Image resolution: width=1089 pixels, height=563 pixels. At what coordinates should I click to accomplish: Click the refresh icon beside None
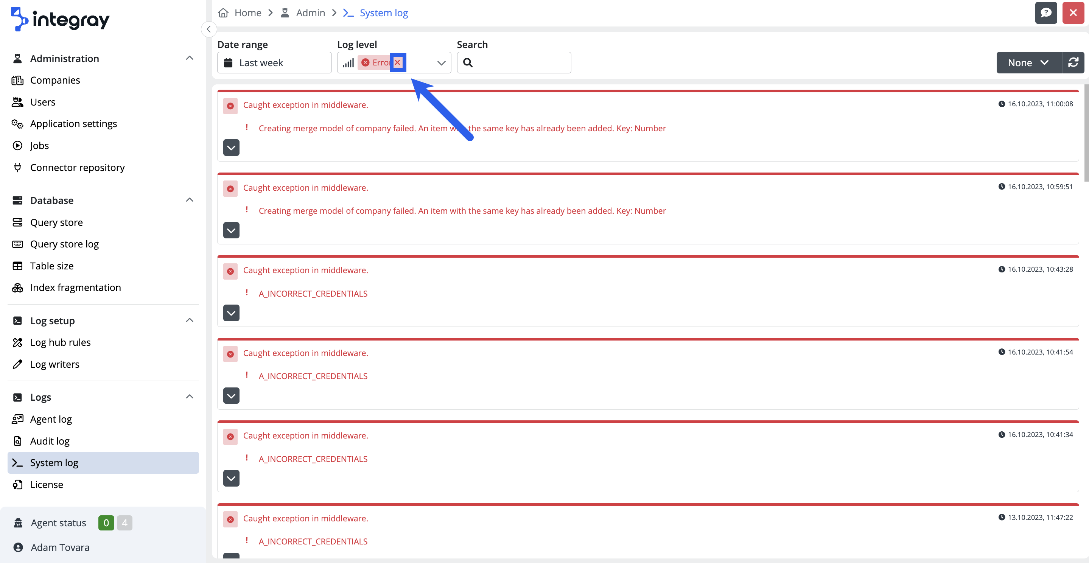[x=1073, y=62]
